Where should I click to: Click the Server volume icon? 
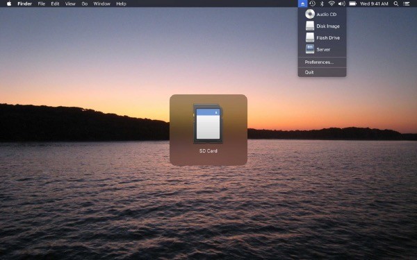pyautogui.click(x=310, y=49)
